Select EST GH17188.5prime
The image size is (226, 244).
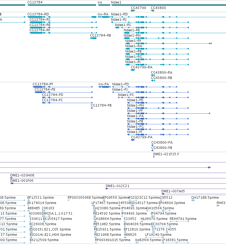(x=193, y=200)
